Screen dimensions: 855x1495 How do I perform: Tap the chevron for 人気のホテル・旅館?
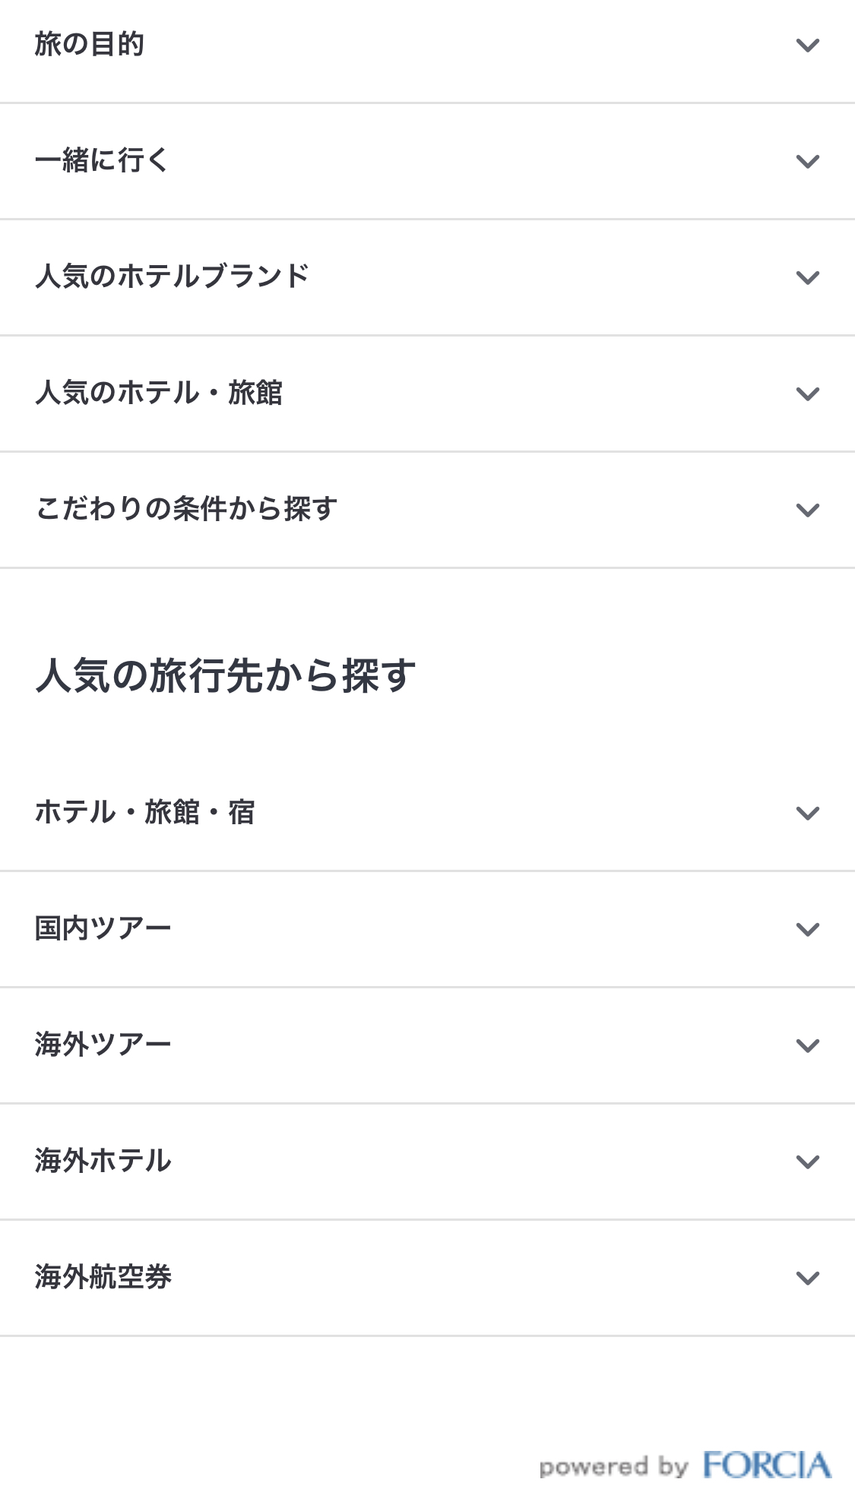pos(807,394)
